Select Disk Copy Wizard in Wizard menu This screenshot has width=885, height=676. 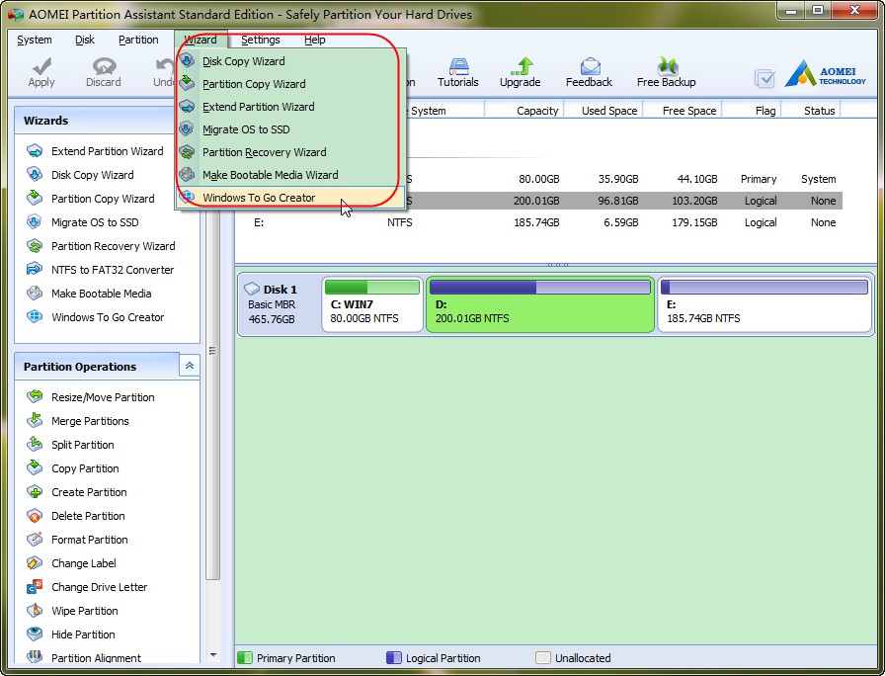point(289,61)
